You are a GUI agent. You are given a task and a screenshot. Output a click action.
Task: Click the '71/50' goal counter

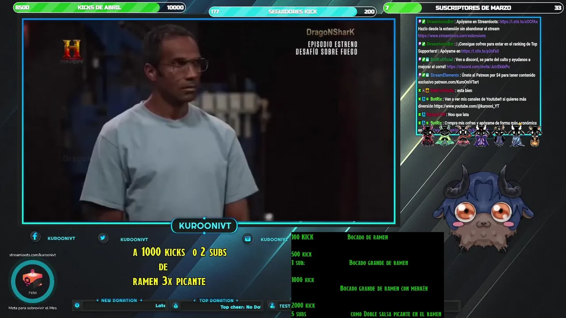(32, 293)
